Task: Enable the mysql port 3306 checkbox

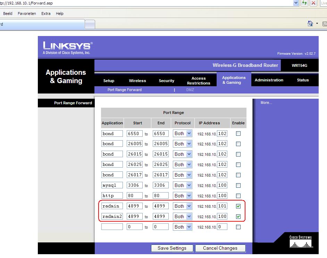Action: (238, 185)
